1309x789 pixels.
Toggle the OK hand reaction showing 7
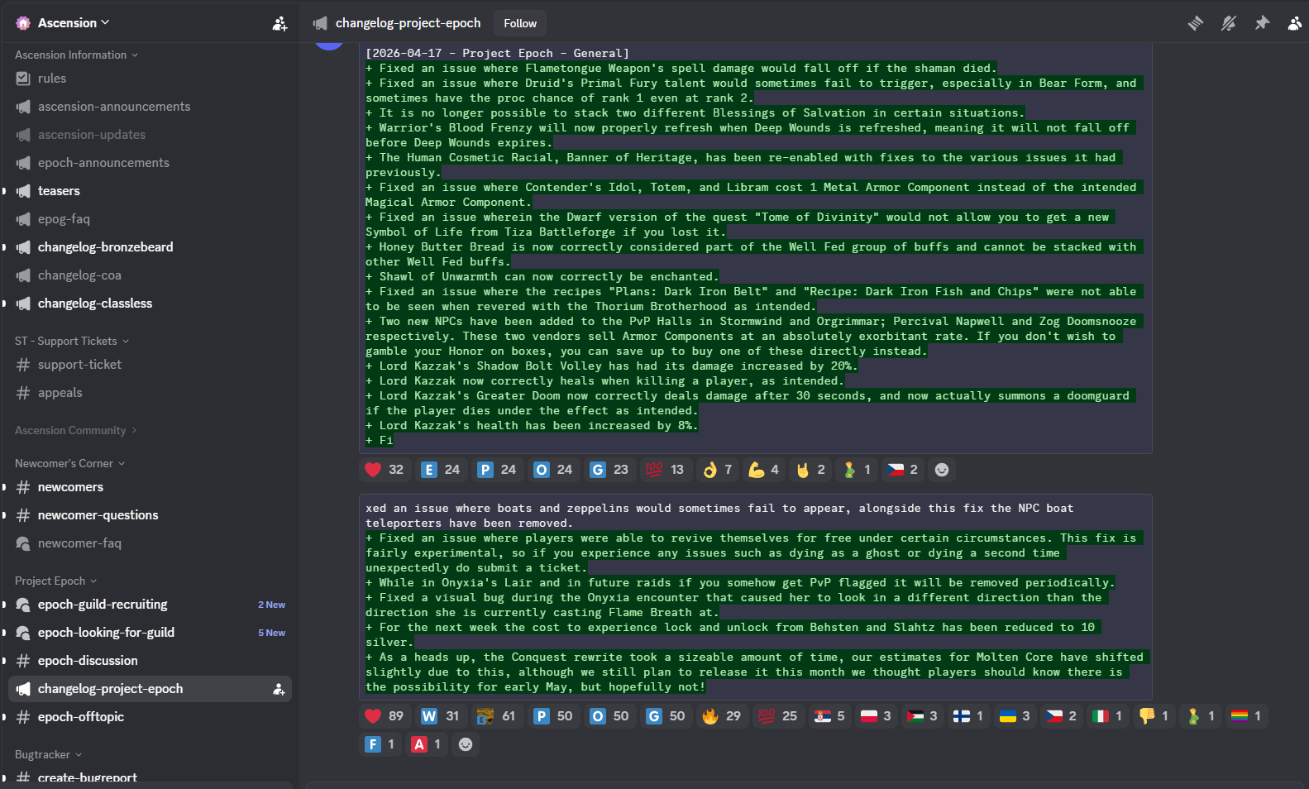[x=717, y=470]
